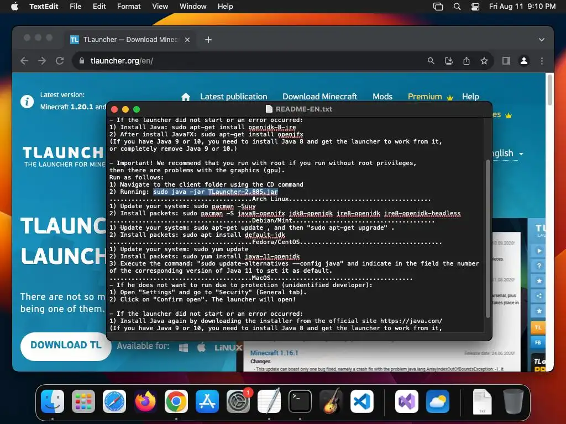The width and height of the screenshot is (566, 424).
Task: Click the install app icon in the address bar
Action: click(449, 61)
